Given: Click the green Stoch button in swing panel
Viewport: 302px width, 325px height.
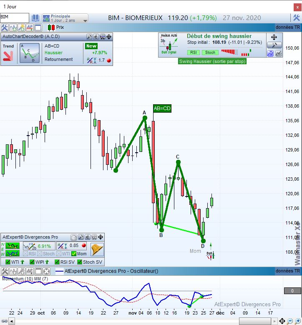Looking at the screenshot, I should (x=210, y=53).
